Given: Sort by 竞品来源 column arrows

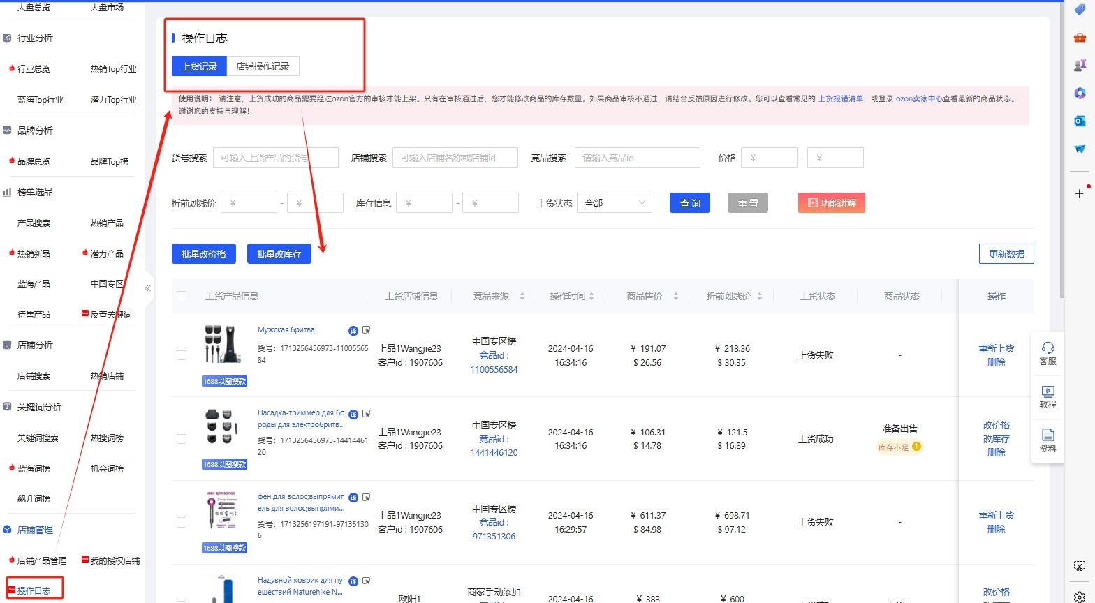Looking at the screenshot, I should coord(522,296).
